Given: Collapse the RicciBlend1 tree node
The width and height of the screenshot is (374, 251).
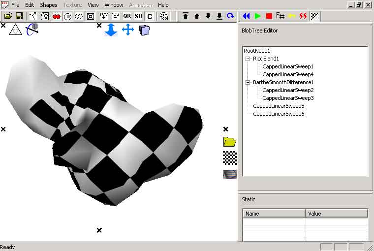Looking at the screenshot, I should [x=248, y=59].
